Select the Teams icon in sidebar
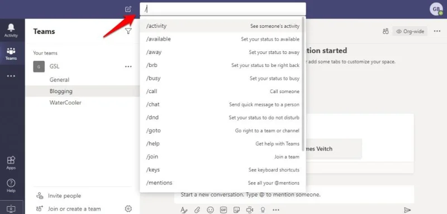Viewport: 447px width, 214px height. point(11,53)
